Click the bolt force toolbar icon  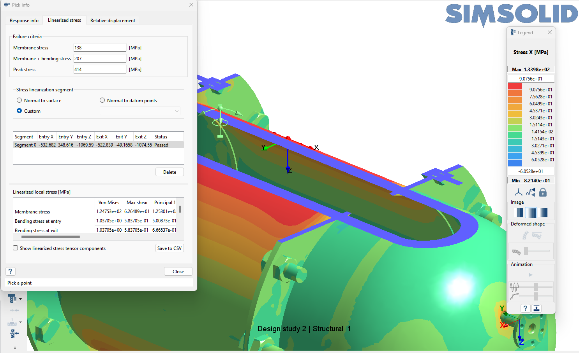[x=13, y=334]
